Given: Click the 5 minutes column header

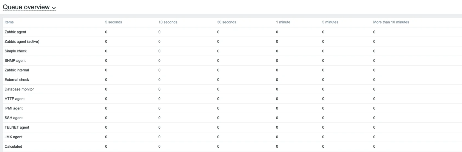Looking at the screenshot, I should point(330,22).
